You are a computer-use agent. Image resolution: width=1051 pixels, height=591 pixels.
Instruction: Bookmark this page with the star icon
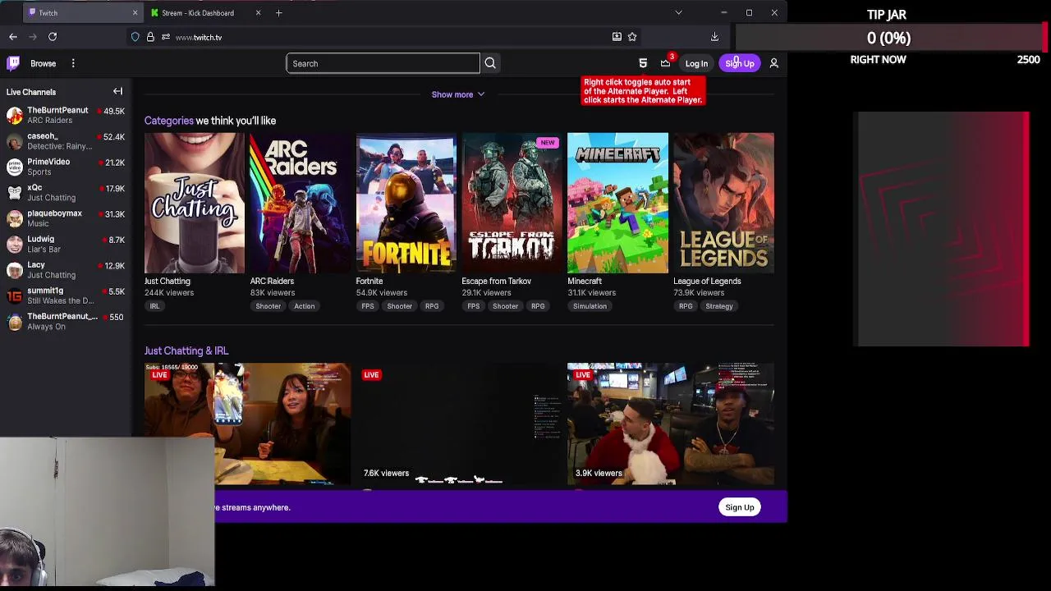pos(632,37)
